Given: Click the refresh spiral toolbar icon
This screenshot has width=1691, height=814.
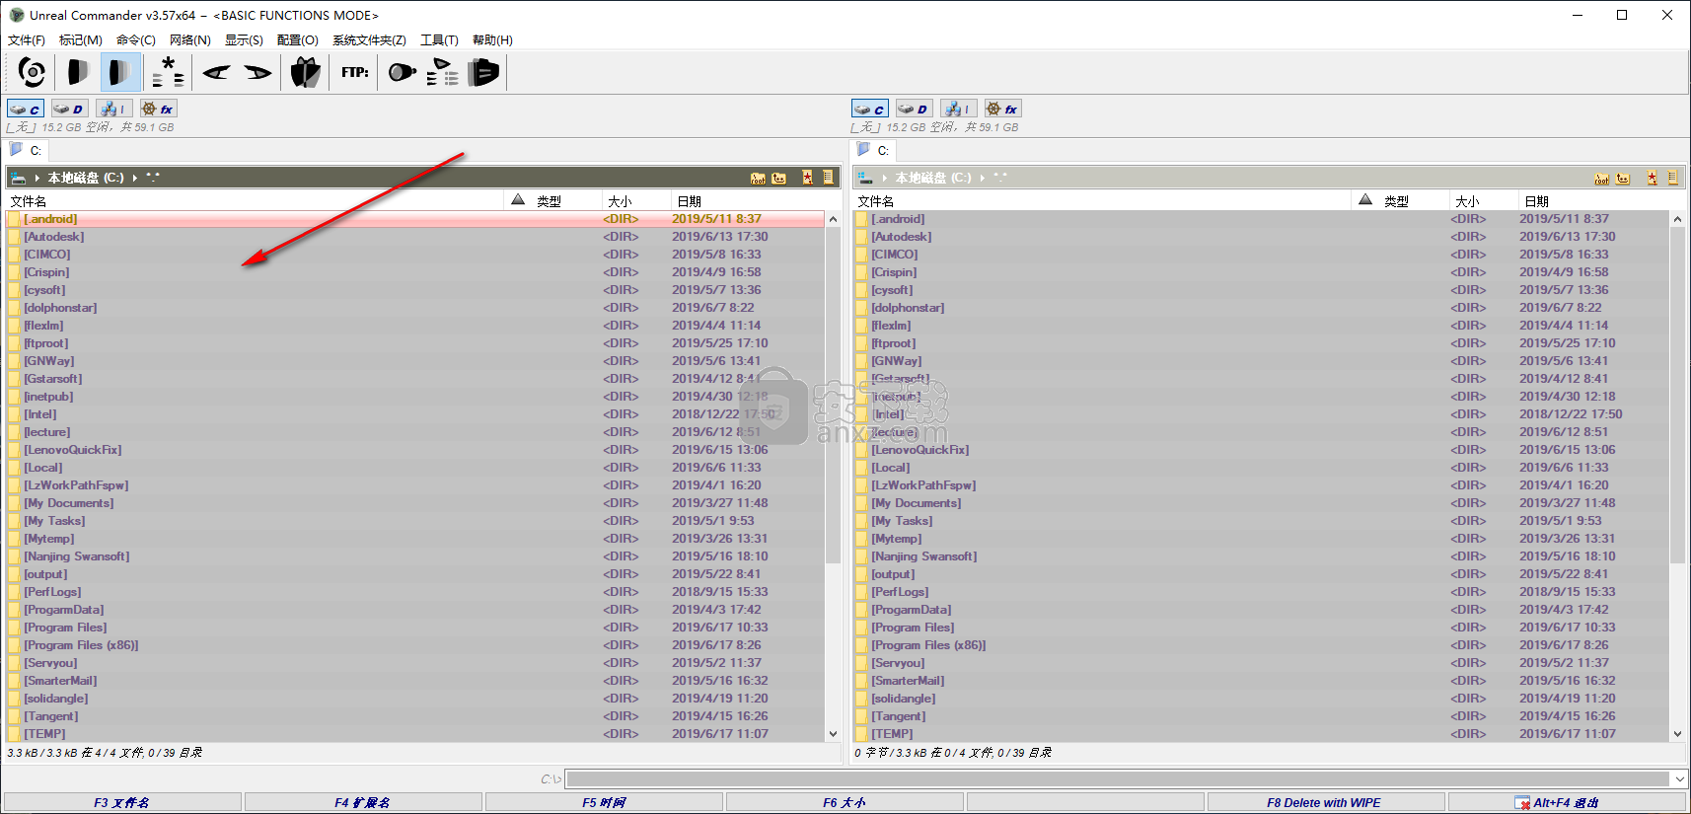Looking at the screenshot, I should 32,72.
